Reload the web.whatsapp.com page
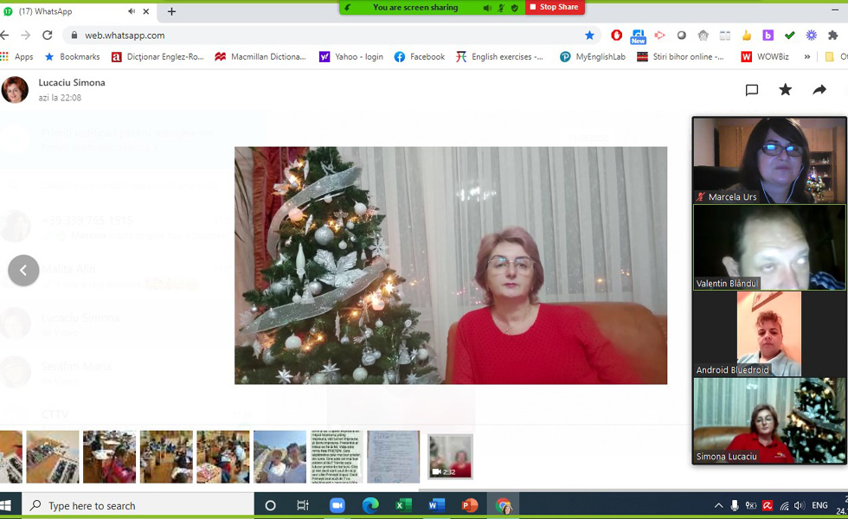Image resolution: width=848 pixels, height=519 pixels. tap(48, 35)
